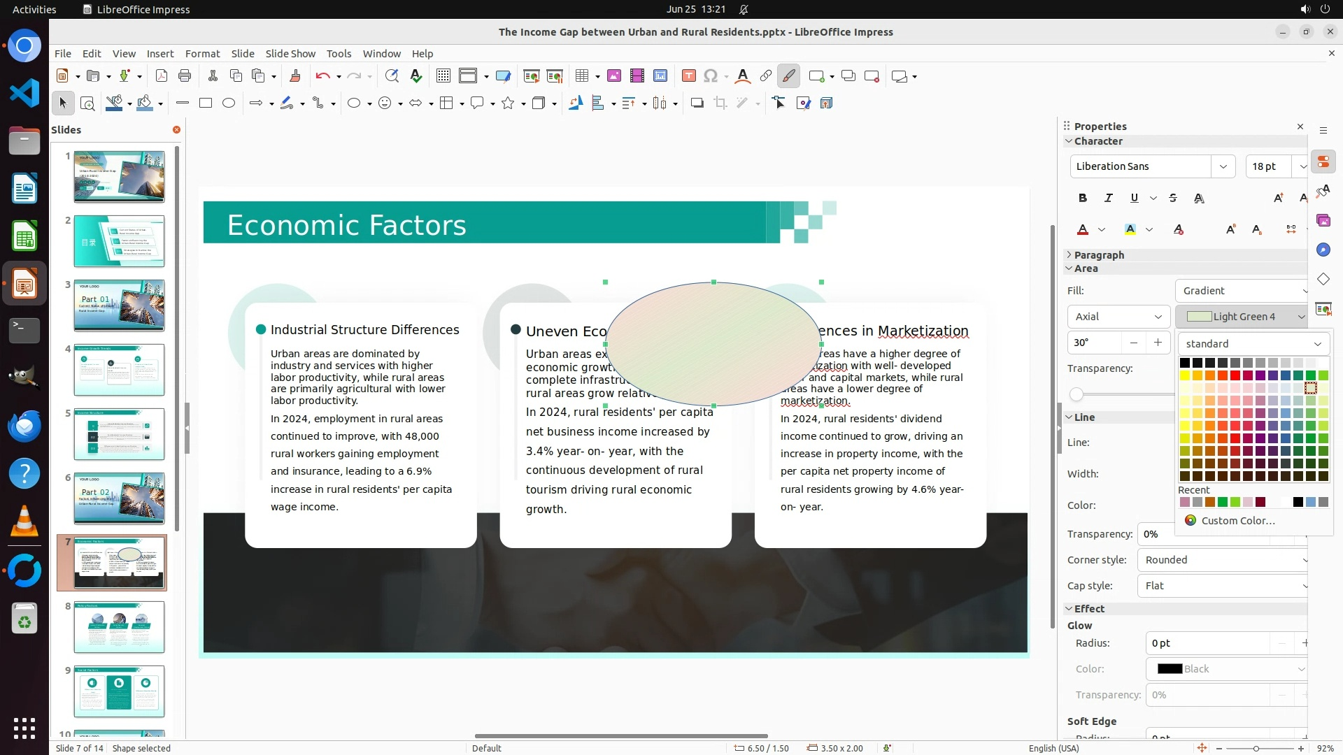Click the Insert Image icon
1343x755 pixels.
[x=613, y=76]
